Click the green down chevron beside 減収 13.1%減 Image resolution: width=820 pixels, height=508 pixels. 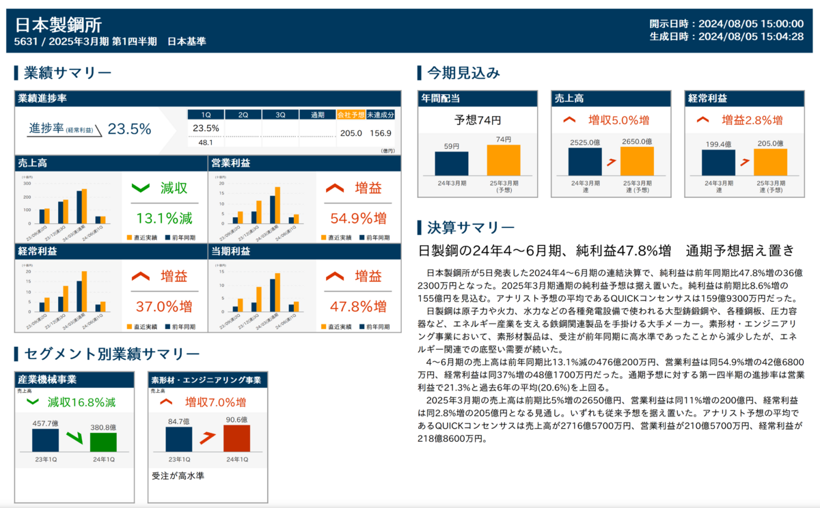[x=140, y=187]
